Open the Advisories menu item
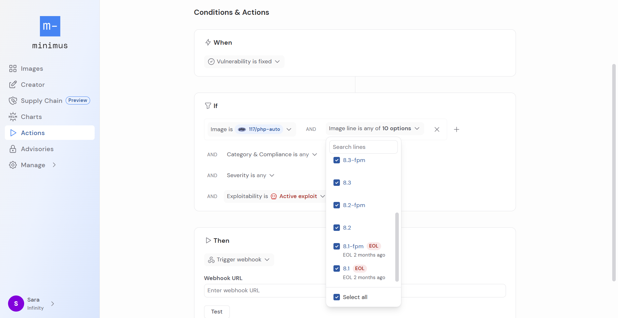Screen dimensions: 618x318 37,149
